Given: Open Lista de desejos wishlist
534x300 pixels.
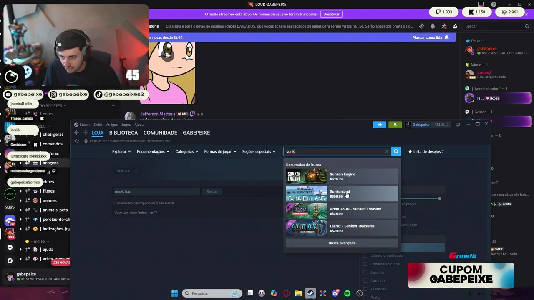Looking at the screenshot, I should 426,152.
